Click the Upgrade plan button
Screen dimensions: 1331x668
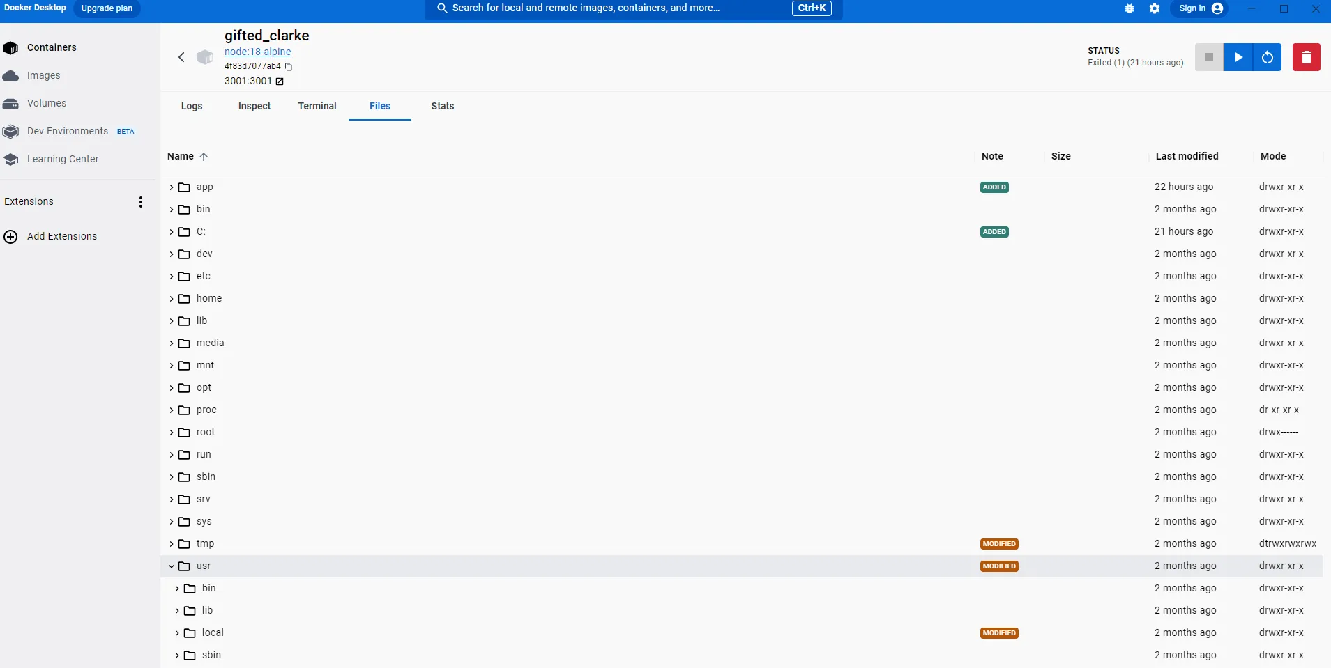107,8
